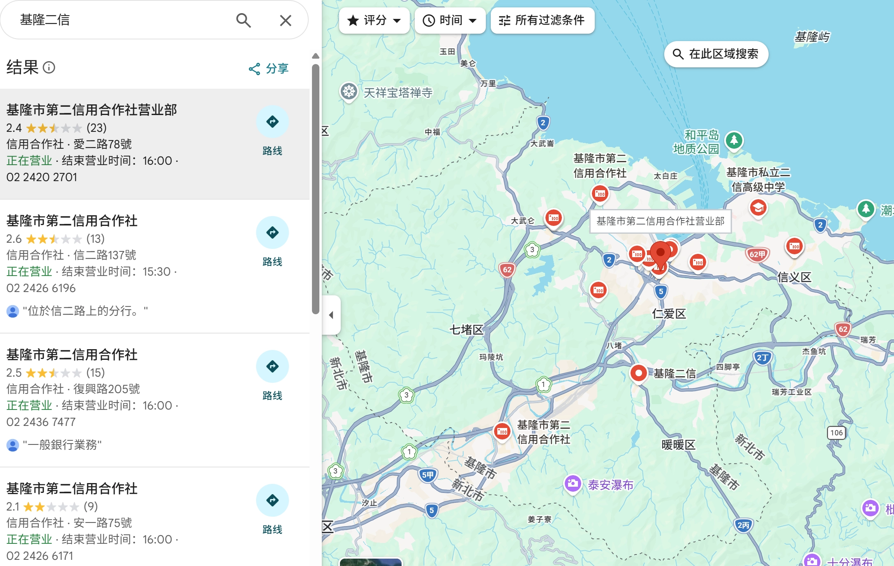Click the reviewer avatar beside 位於信二路上的分行
The width and height of the screenshot is (894, 566).
[13, 311]
